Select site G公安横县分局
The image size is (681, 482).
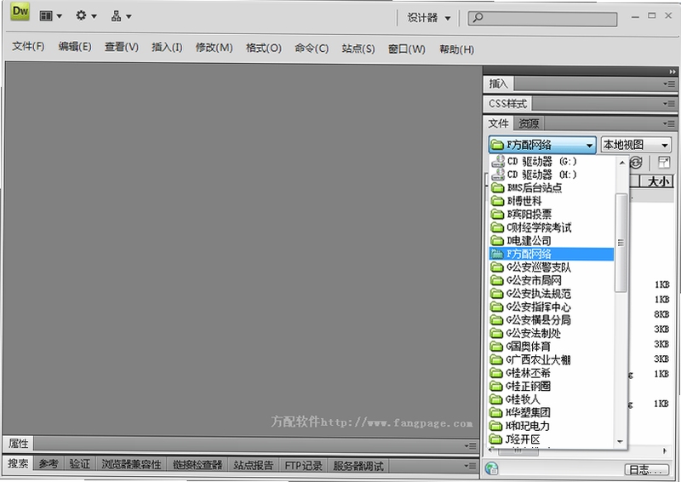[x=552, y=320]
